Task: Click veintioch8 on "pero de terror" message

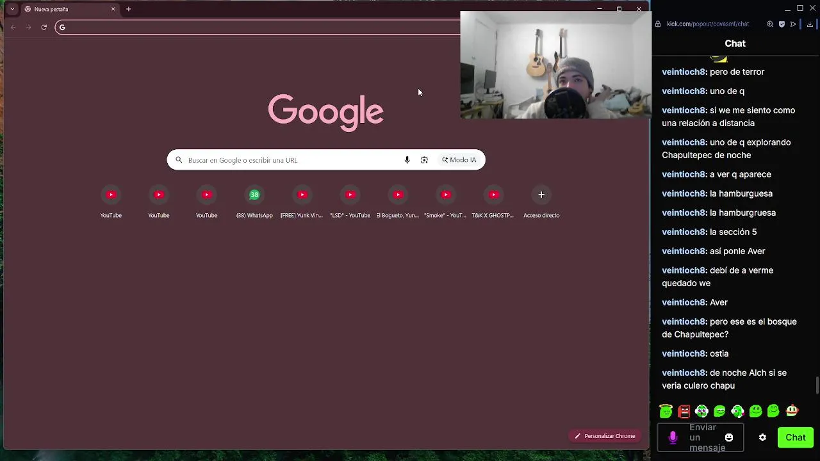Action: pyautogui.click(x=684, y=72)
